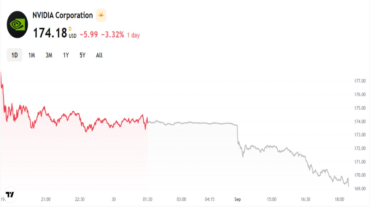370x208 pixels.
Task: Open the NVIDIA Corporation title link
Action: coord(63,15)
